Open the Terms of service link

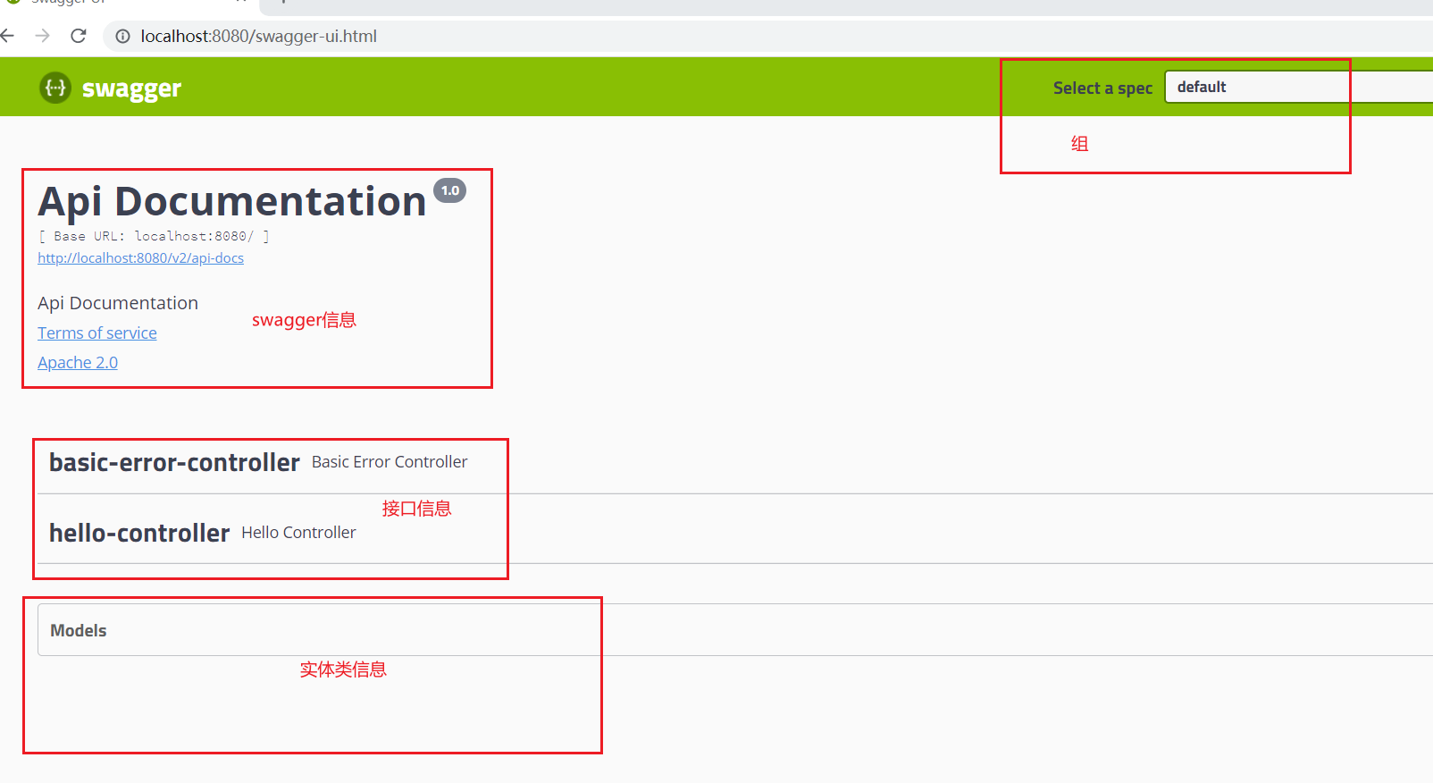(x=97, y=333)
